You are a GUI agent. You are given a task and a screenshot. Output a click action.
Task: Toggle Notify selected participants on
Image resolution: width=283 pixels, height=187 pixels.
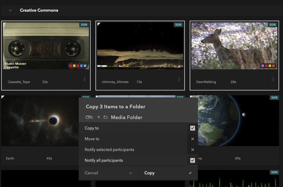coord(193,150)
